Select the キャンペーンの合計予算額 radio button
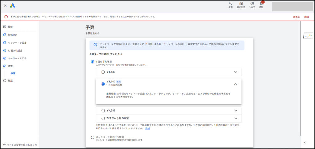Viewport: 315px width, 149px height. click(92, 137)
